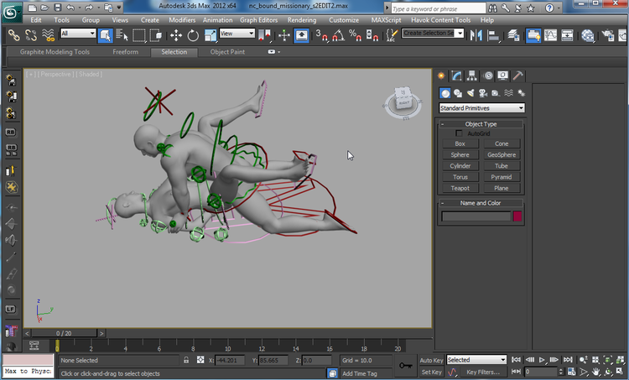This screenshot has width=629, height=380.
Task: Toggle Auto Key animation mode
Action: pos(431,361)
